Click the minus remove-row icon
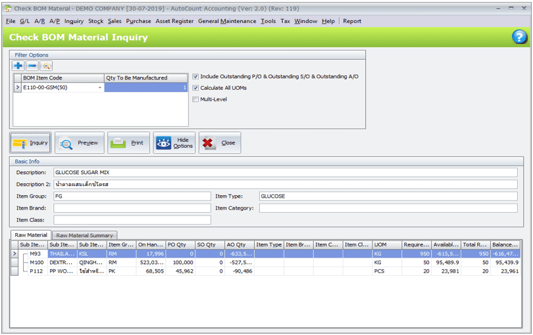The width and height of the screenshot is (533, 335). pos(32,66)
